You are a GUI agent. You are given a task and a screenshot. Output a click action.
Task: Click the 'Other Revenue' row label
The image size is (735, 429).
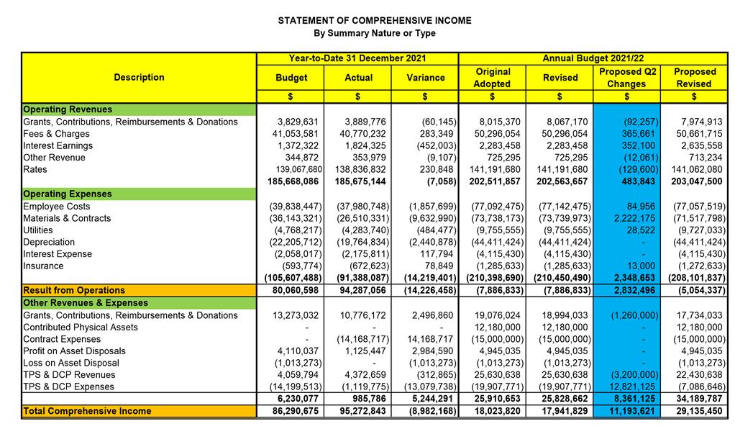pos(55,158)
